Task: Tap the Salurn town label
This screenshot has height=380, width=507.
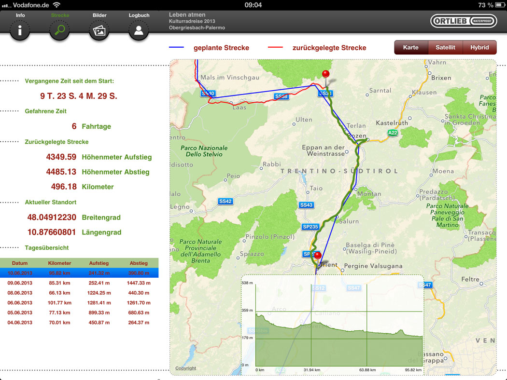Action: pos(349,221)
